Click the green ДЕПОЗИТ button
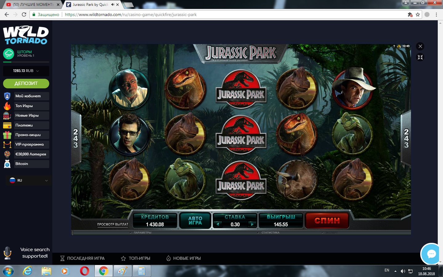This screenshot has height=277, width=443. coord(26,83)
